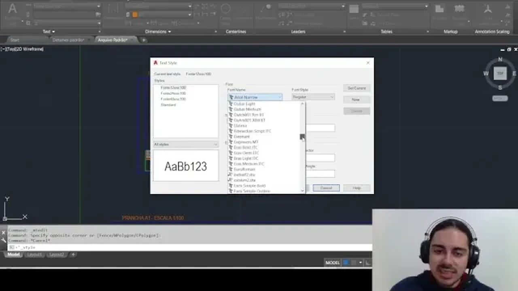518x291 pixels.
Task: Expand the Text ribbon panel
Action: click(x=49, y=32)
